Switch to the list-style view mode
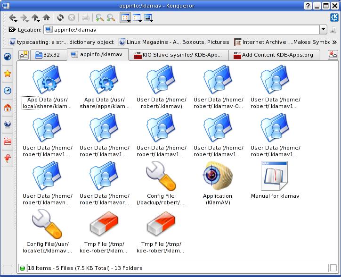This screenshot has height=277, width=341. 137,17
